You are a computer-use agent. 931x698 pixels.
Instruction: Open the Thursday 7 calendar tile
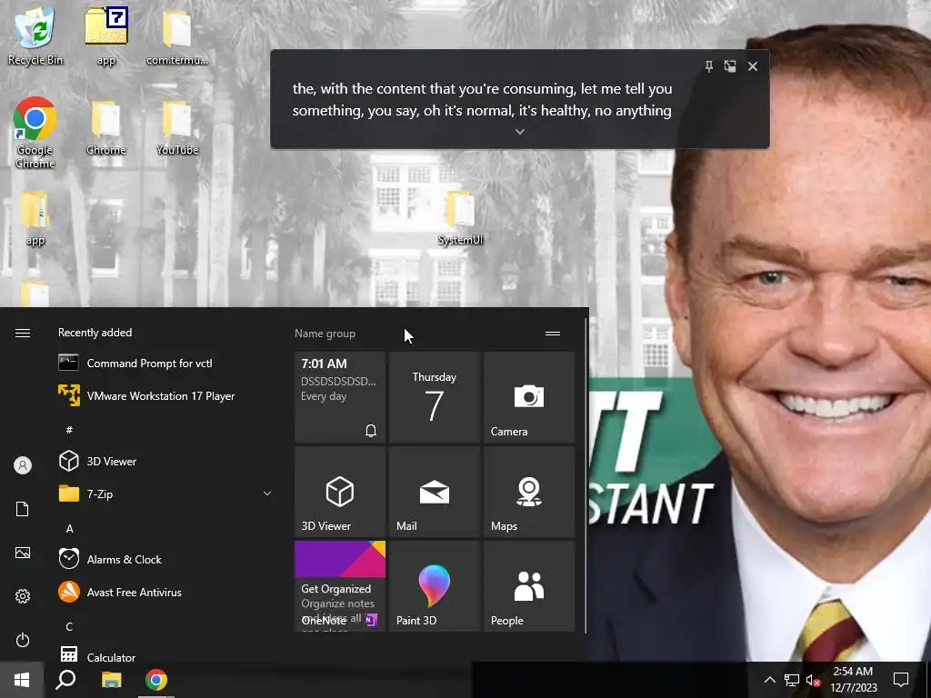click(435, 397)
